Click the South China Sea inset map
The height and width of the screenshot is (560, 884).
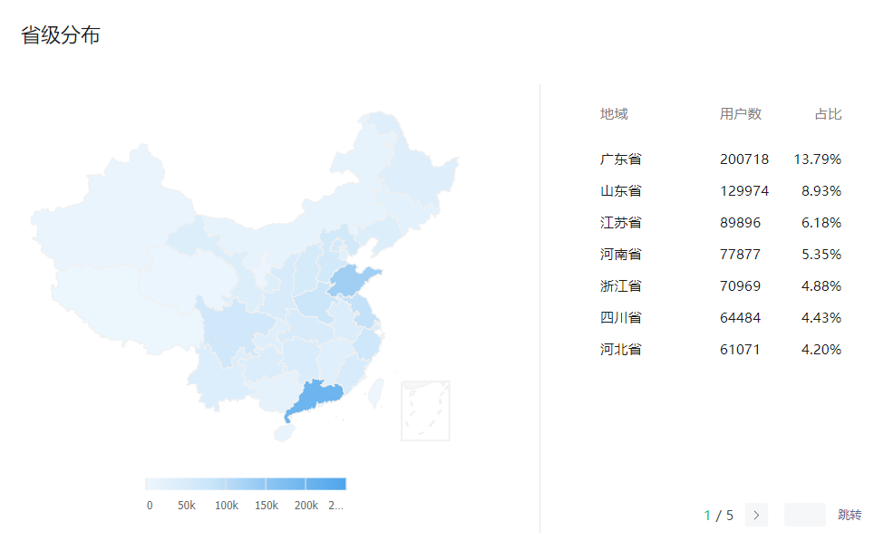click(x=425, y=410)
